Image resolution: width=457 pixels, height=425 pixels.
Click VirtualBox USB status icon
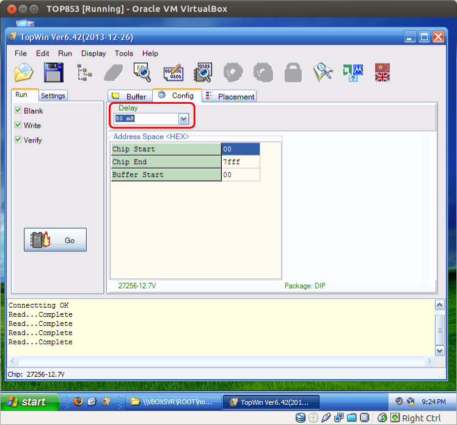pos(326,418)
